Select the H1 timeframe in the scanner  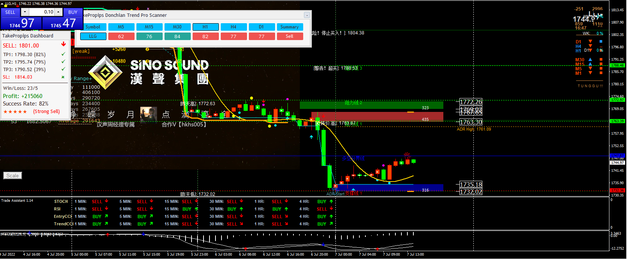[x=205, y=27]
